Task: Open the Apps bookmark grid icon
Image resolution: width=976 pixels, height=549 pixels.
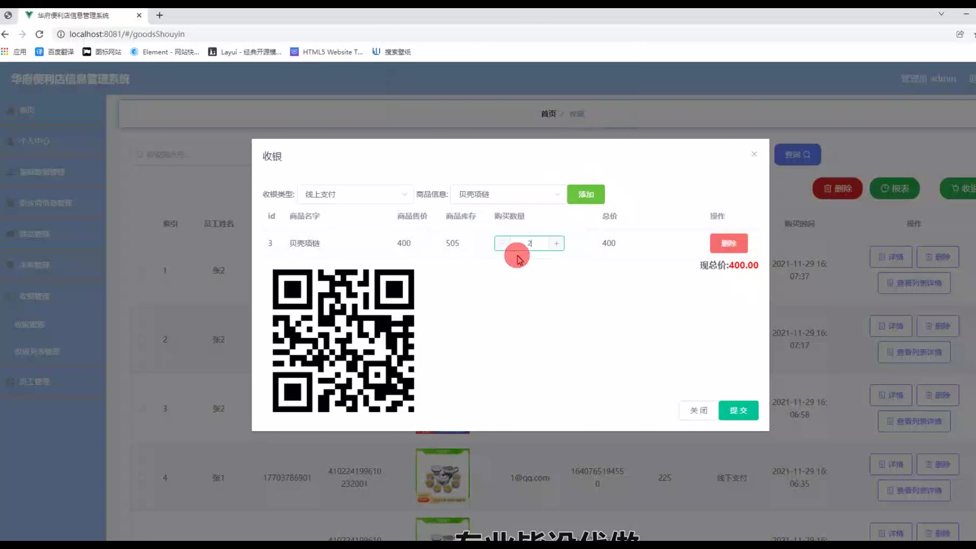Action: 5,52
